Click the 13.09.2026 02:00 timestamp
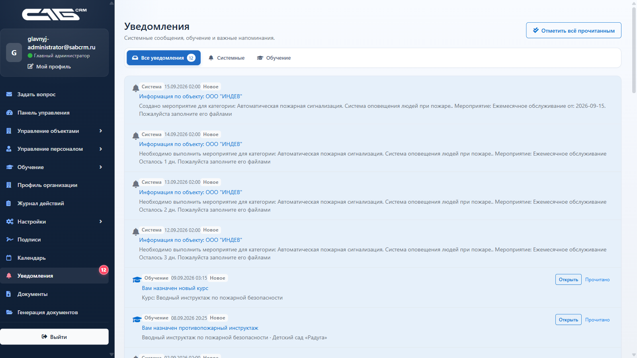637x358 pixels. 182,182
